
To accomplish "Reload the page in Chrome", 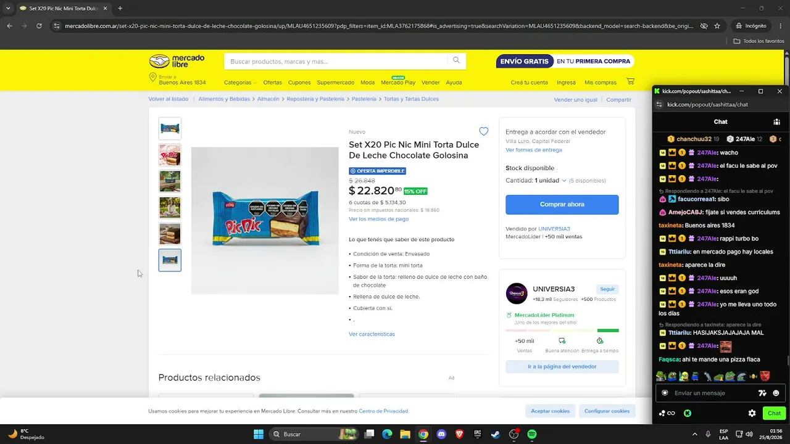I will [39, 26].
